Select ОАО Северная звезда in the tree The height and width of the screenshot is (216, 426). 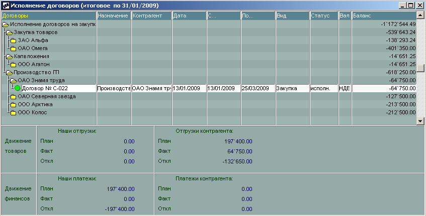tap(47, 96)
